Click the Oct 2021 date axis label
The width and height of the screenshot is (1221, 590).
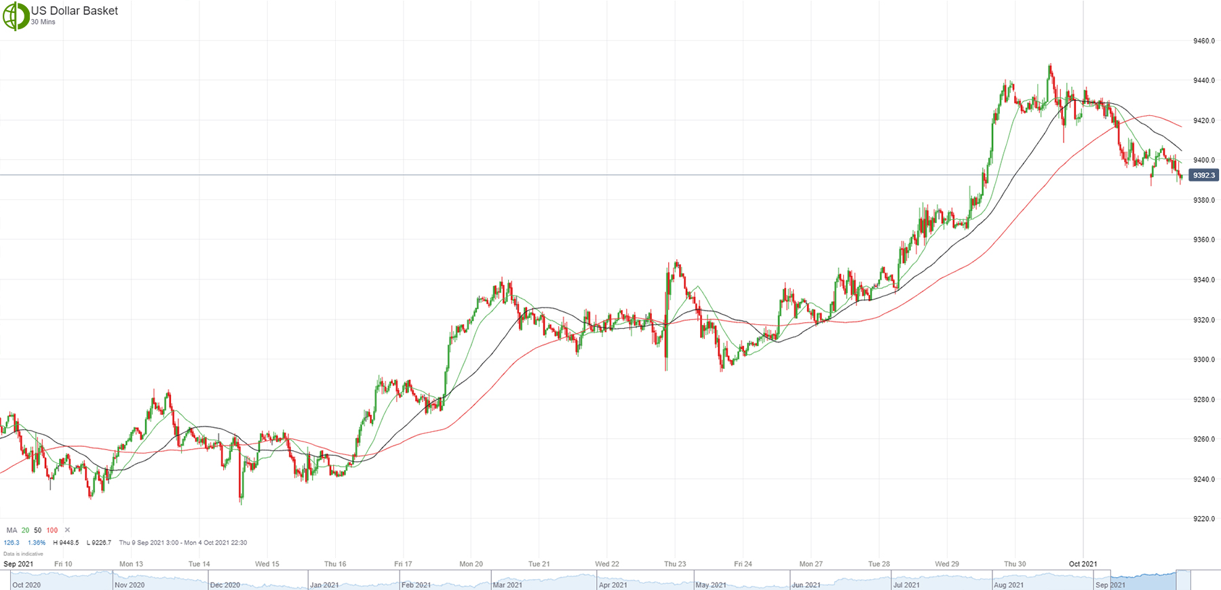point(1083,564)
